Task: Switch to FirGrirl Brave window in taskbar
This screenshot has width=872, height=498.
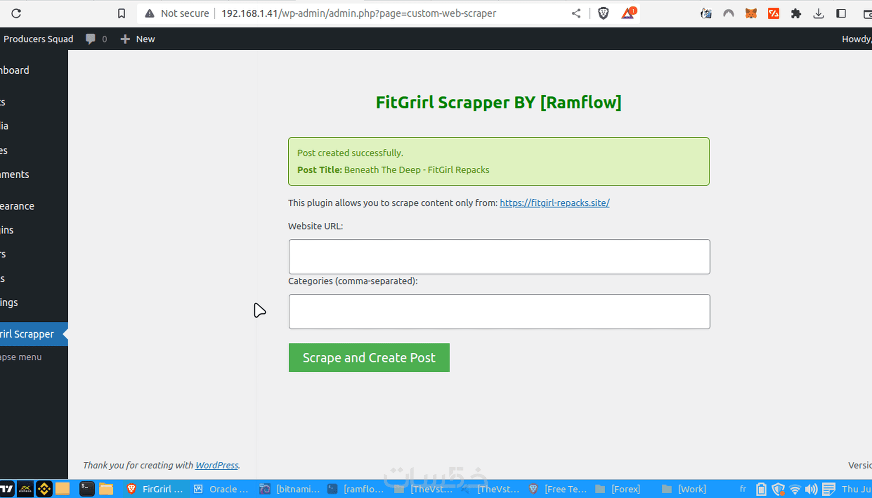Action: click(x=154, y=489)
